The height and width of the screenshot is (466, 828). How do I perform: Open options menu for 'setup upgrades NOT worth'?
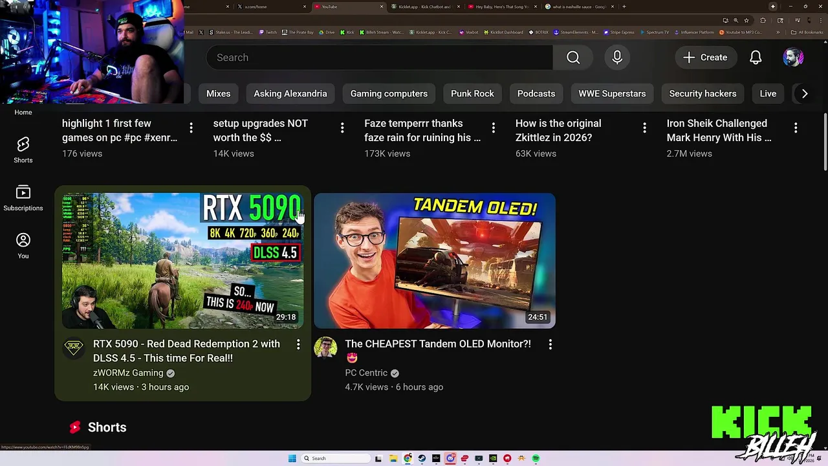(342, 128)
